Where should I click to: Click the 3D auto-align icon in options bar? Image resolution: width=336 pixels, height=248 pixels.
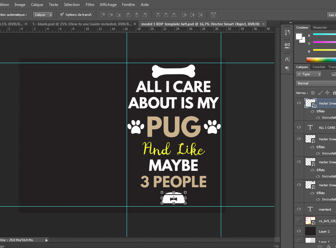tap(214, 15)
